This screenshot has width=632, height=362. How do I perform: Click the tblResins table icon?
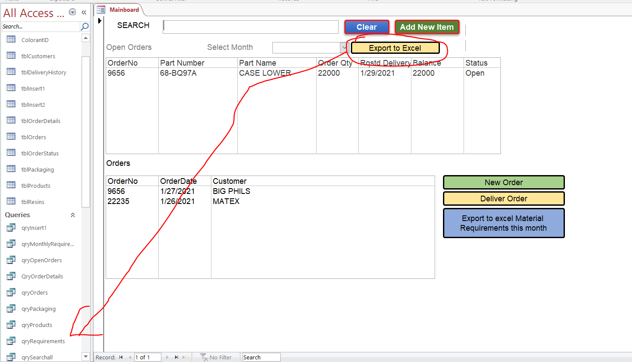pyautogui.click(x=11, y=202)
